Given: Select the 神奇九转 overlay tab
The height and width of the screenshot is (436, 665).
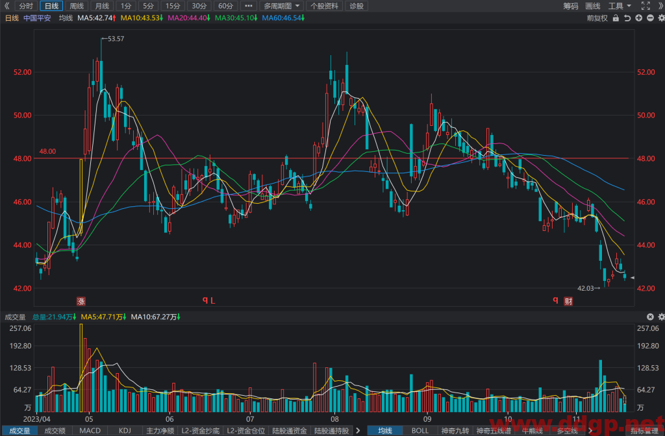Looking at the screenshot, I should click(455, 431).
